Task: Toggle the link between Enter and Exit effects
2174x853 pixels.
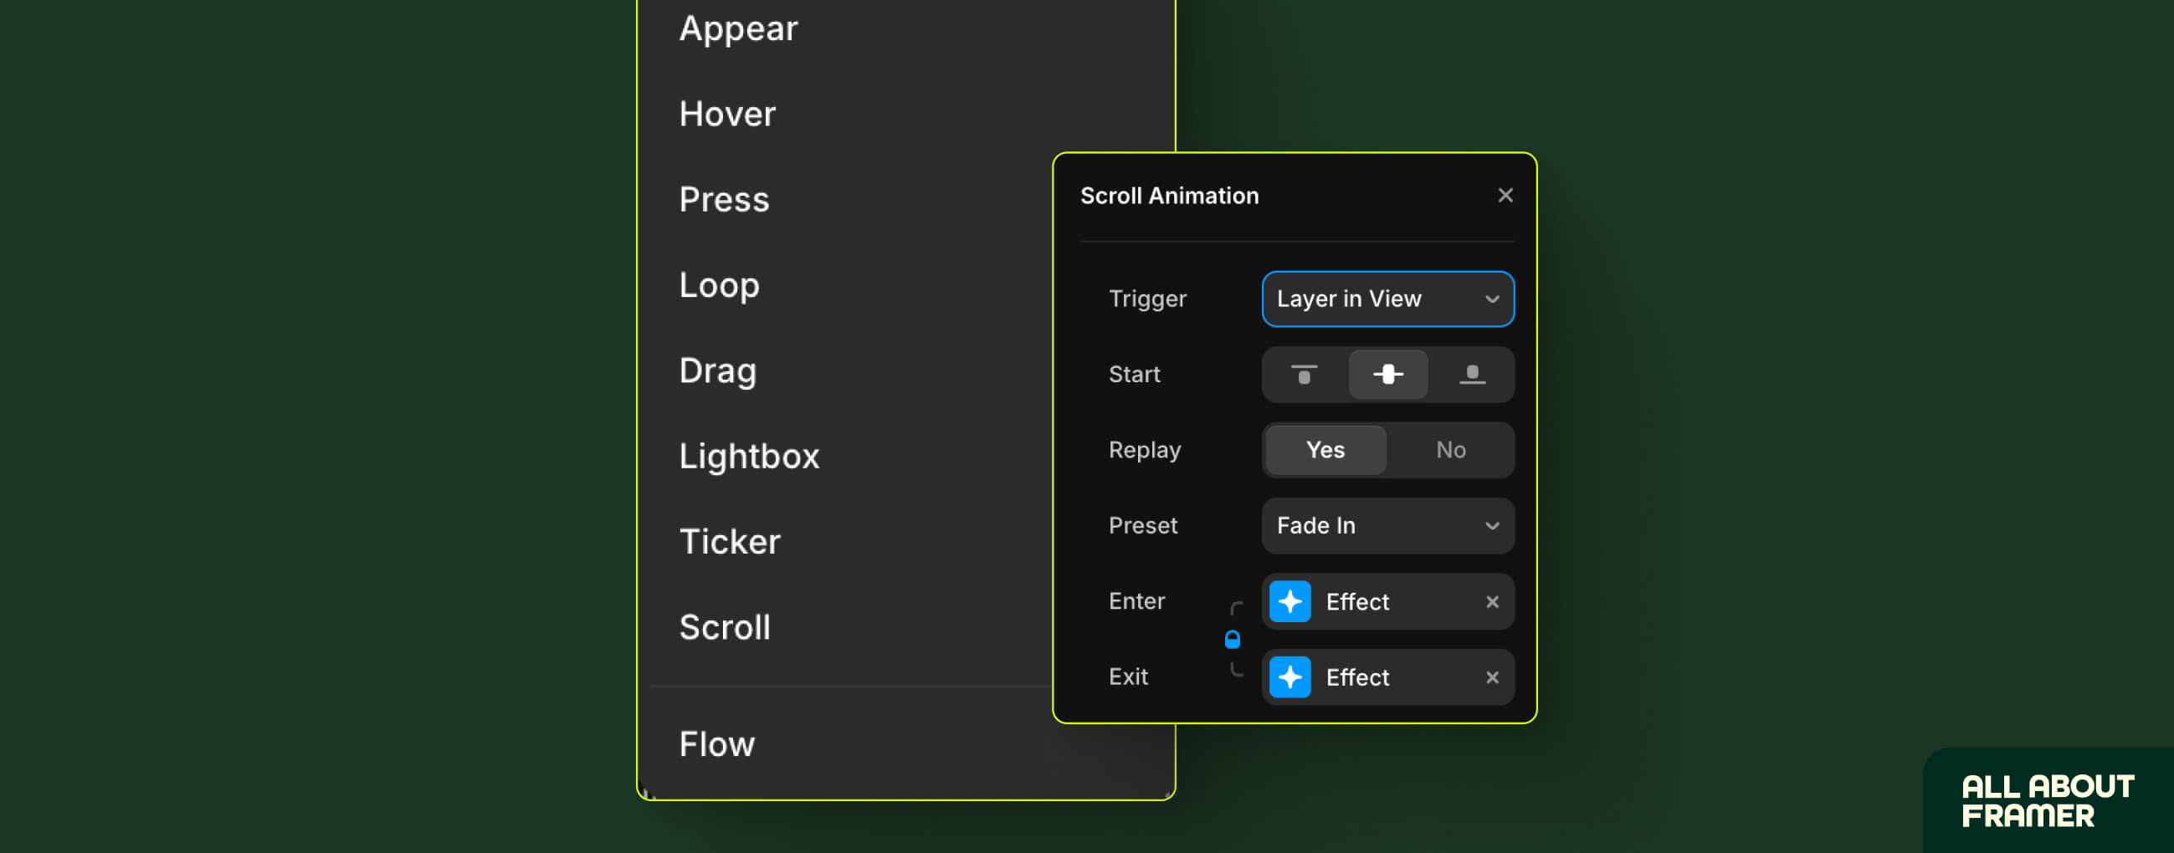Action: click(1233, 639)
